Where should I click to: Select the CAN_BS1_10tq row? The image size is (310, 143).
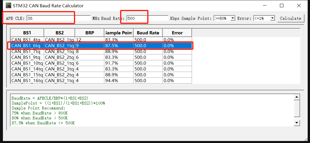click(101, 63)
